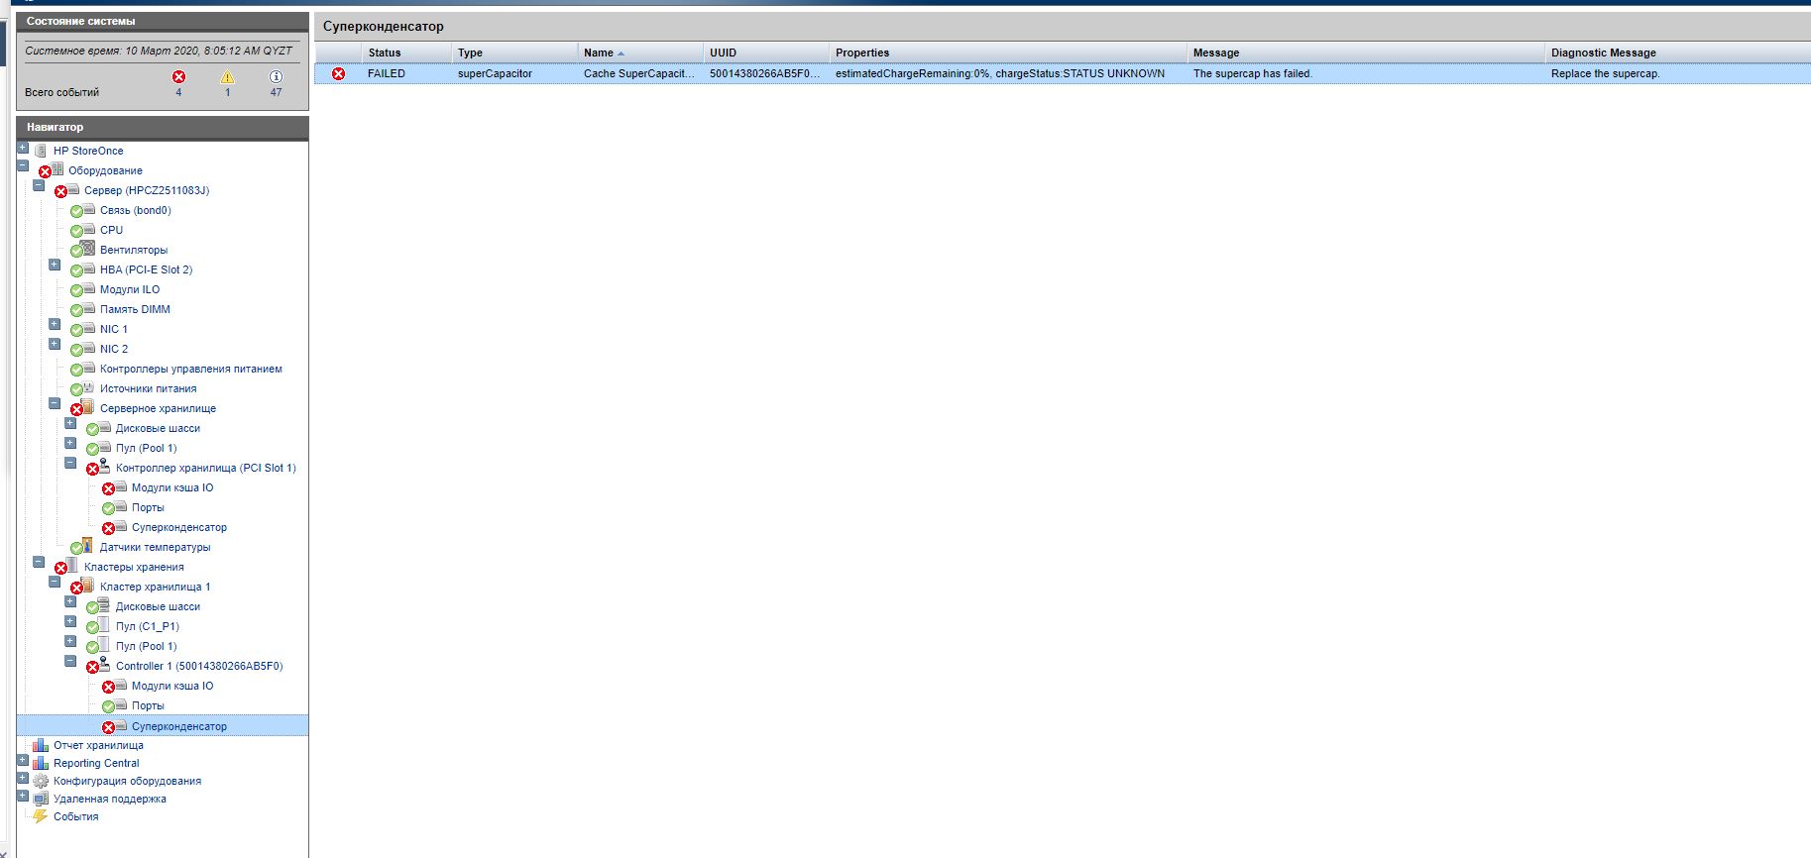The image size is (1811, 858).
Task: Click the red failed icon in supercapacitor row
Action: point(338,73)
